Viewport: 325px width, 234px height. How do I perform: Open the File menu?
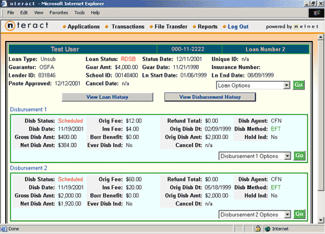(x=10, y=13)
